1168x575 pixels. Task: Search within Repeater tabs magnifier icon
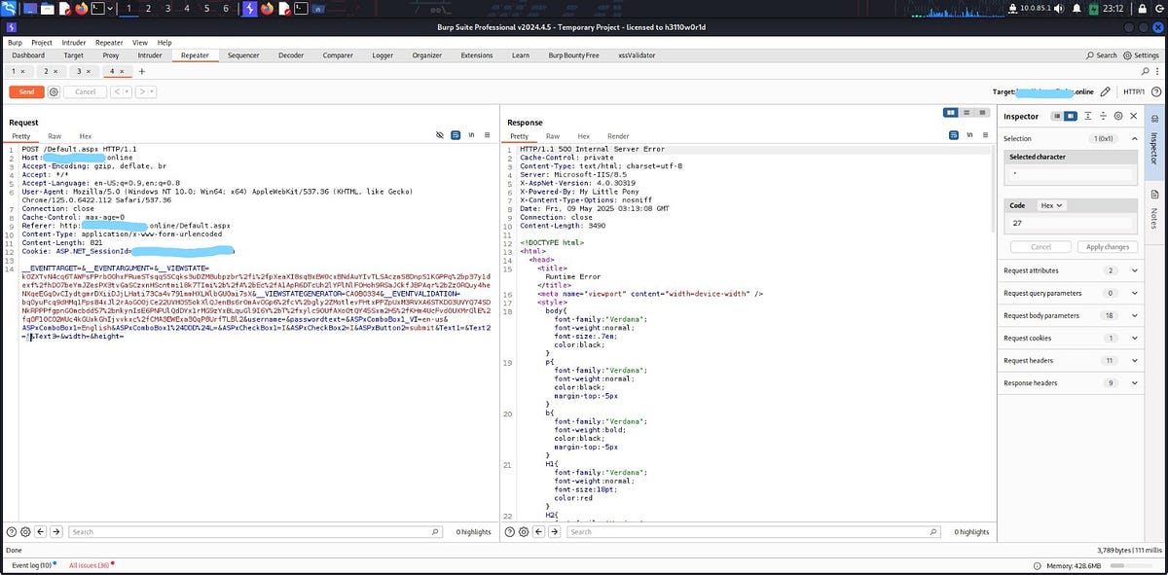pyautogui.click(x=1145, y=71)
